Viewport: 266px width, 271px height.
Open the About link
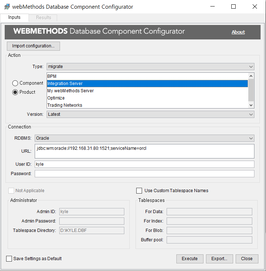238,32
